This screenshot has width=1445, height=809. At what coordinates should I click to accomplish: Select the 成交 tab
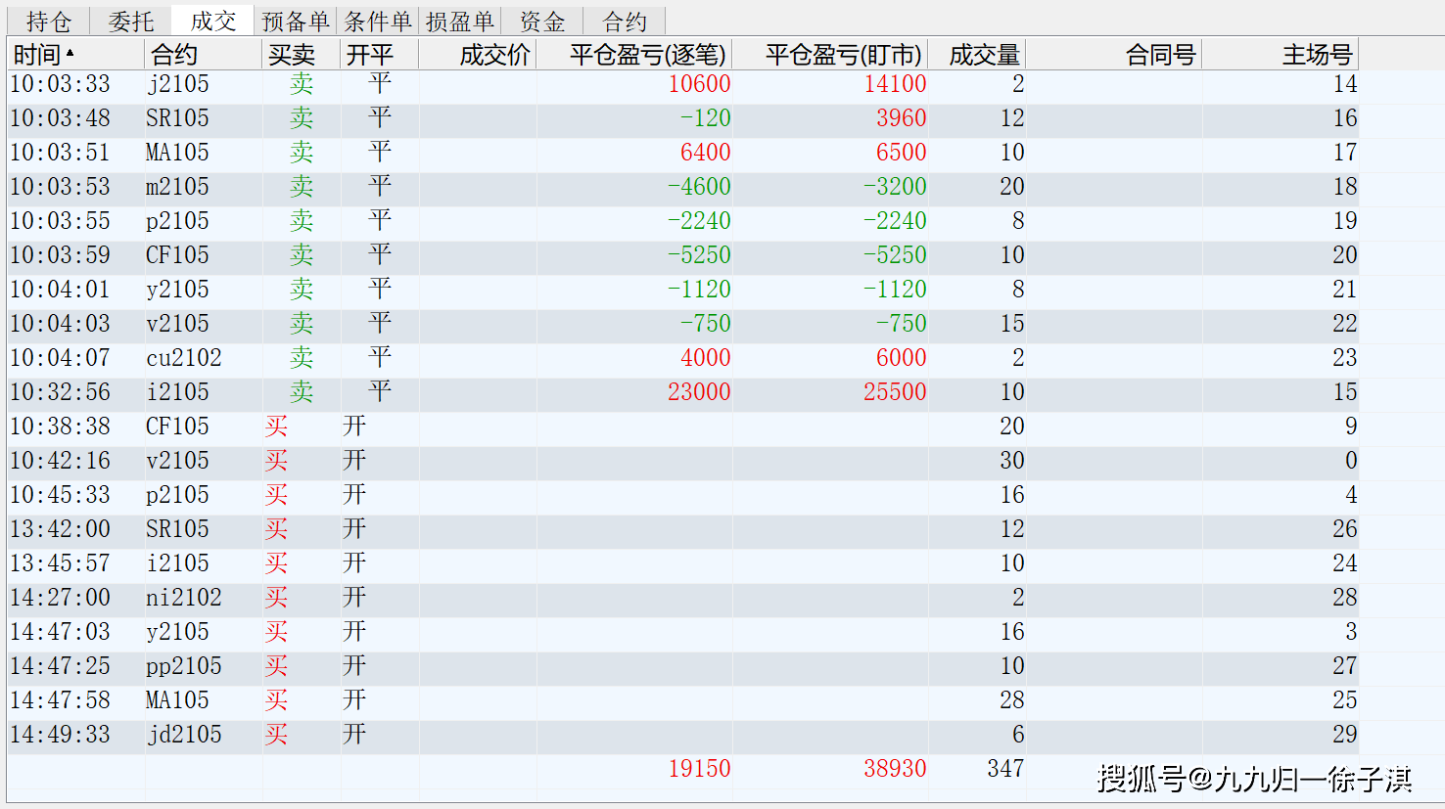point(213,21)
